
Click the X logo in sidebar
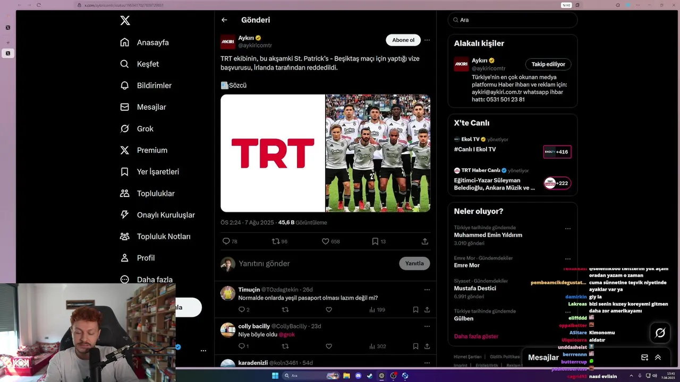(125, 21)
